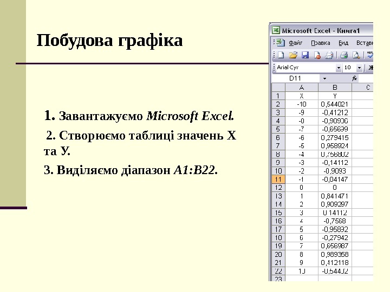Select highlighted row header 11
This screenshot has width=390, height=292.
click(278, 180)
